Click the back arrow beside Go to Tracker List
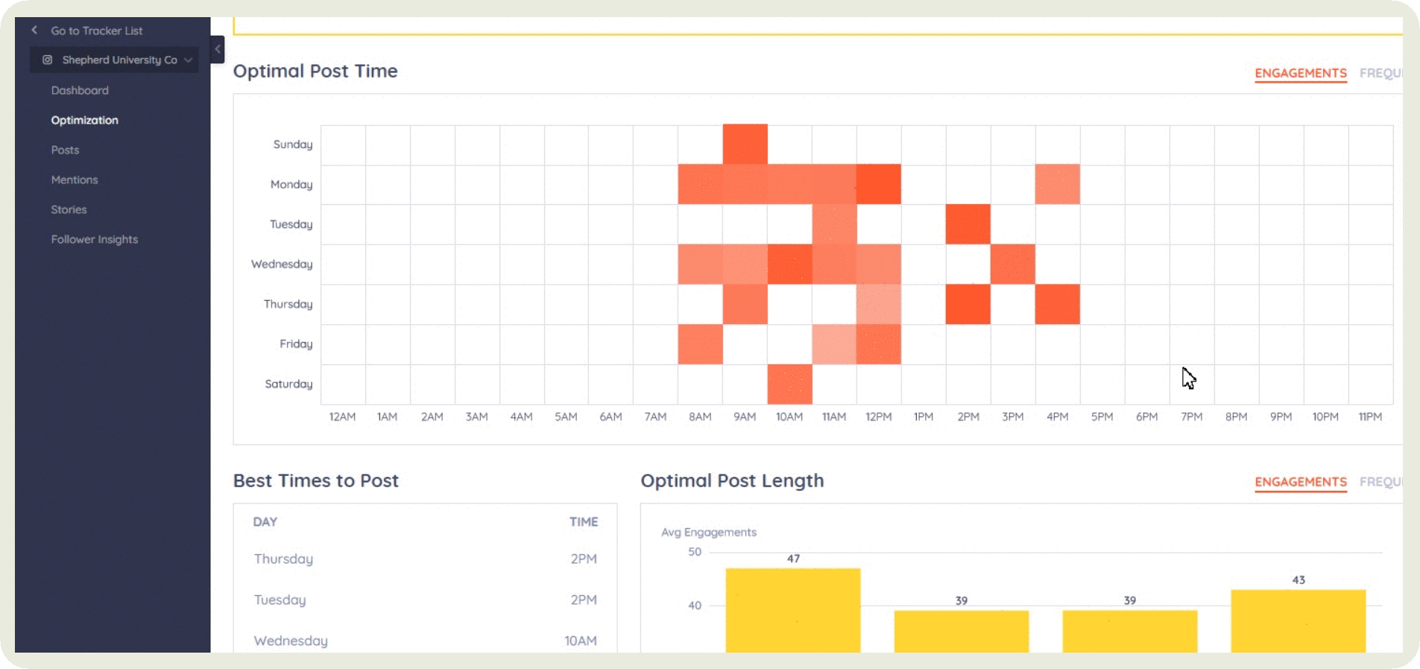Viewport: 1420px width, 669px height. (34, 31)
